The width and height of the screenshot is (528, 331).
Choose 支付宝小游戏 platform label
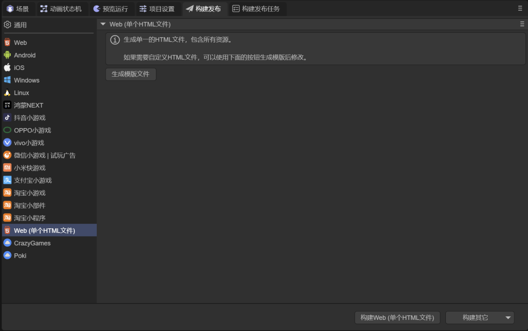tap(33, 180)
